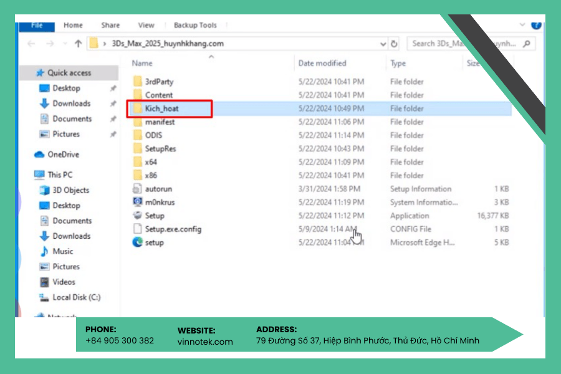Image resolution: width=561 pixels, height=374 pixels.
Task: Sort by Date modified column
Action: pyautogui.click(x=322, y=64)
